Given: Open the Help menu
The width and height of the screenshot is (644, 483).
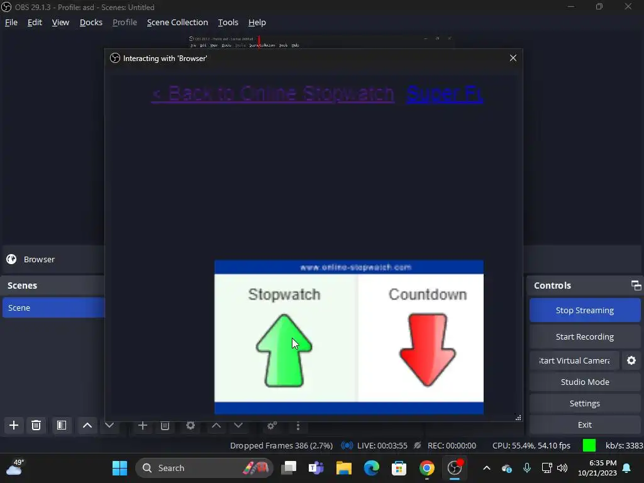Looking at the screenshot, I should point(257,23).
